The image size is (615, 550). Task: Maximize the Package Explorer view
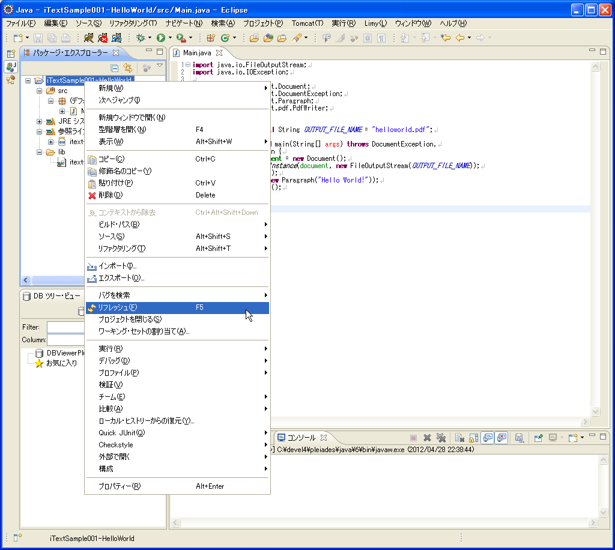tap(160, 52)
